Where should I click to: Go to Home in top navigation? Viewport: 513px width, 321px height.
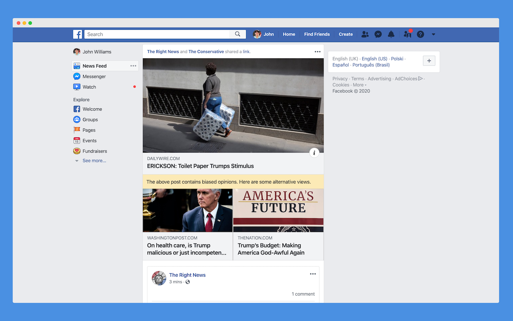pos(289,34)
